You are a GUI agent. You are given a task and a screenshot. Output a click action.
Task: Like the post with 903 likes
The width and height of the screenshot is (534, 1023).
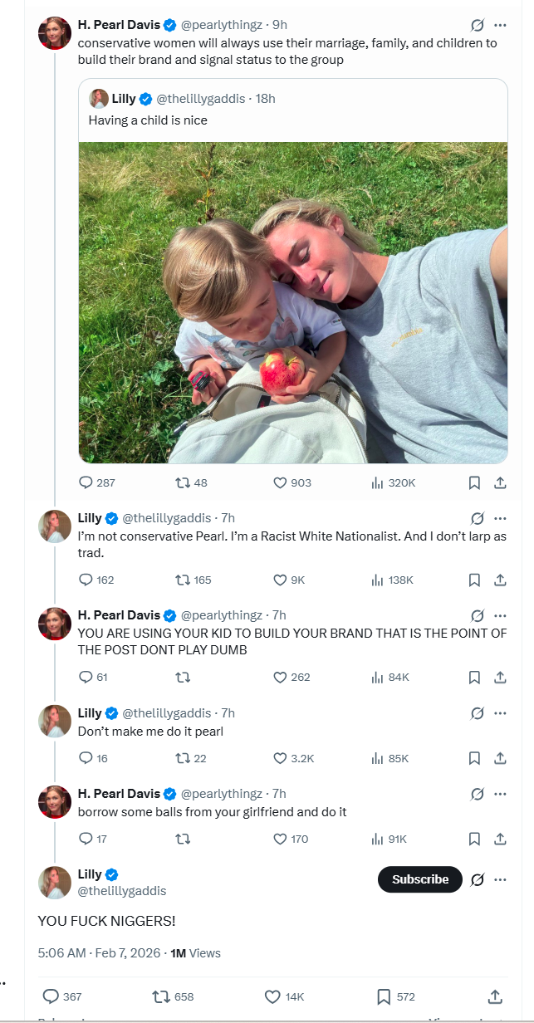[x=280, y=482]
